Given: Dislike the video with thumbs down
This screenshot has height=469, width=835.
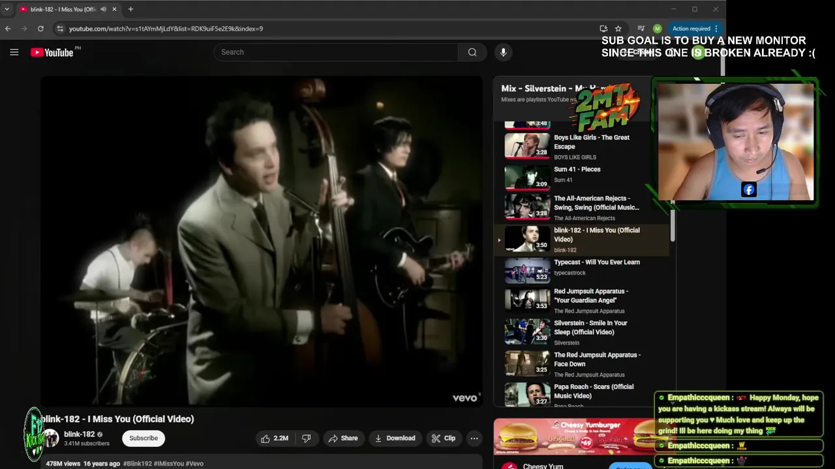Looking at the screenshot, I should pyautogui.click(x=306, y=438).
